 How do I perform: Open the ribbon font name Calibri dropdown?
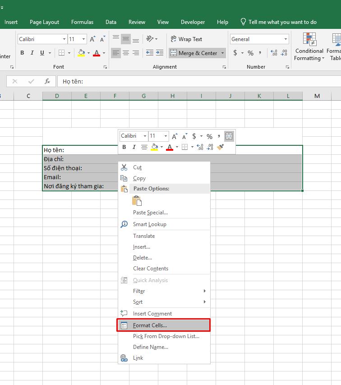coord(64,39)
